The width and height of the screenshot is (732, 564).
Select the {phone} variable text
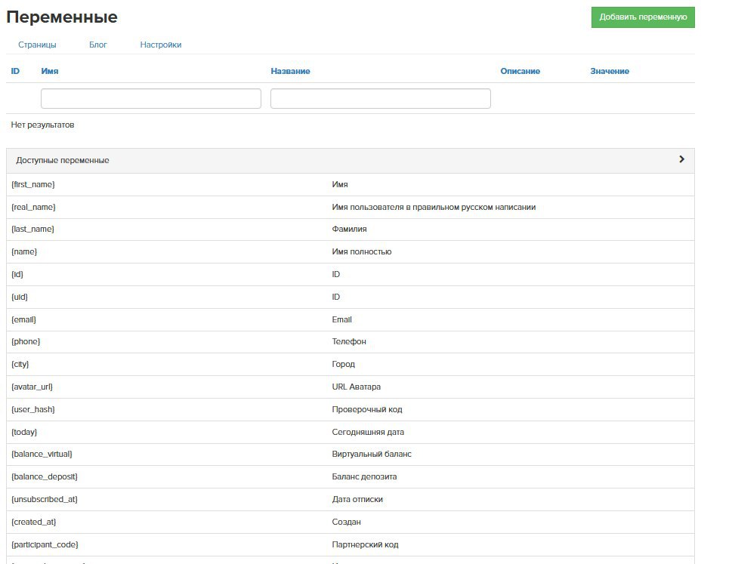26,341
